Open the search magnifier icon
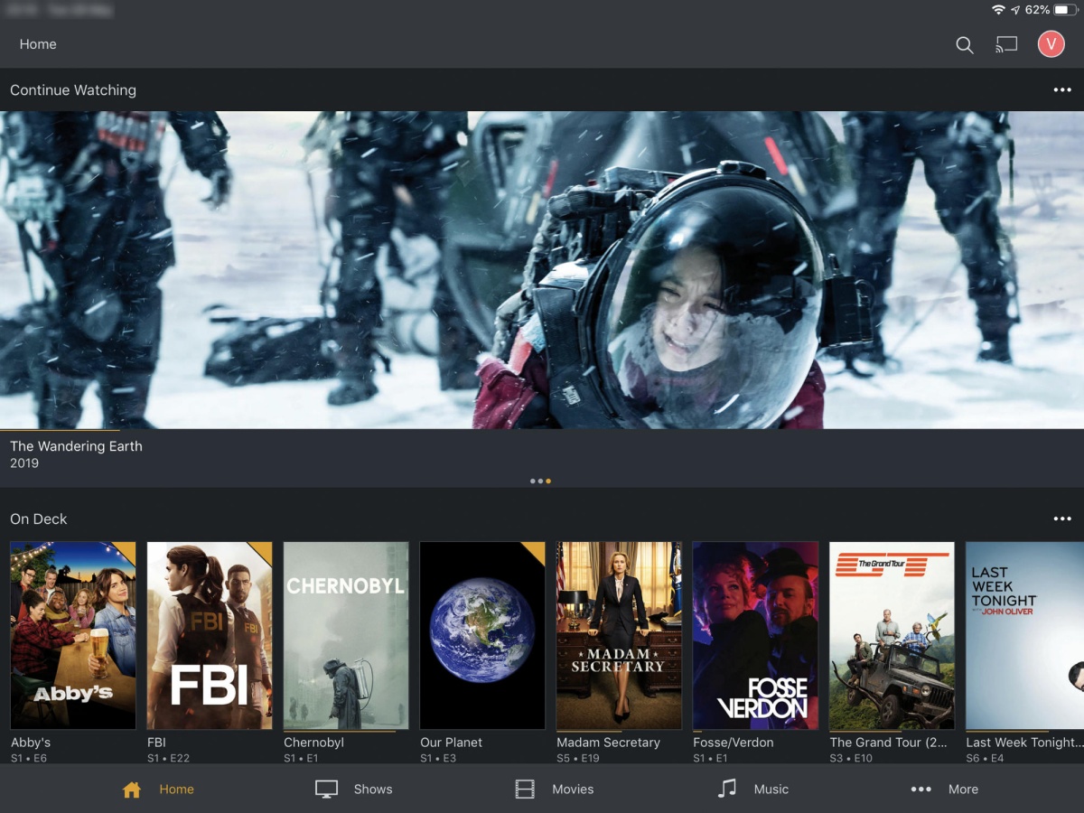The image size is (1084, 813). 965,45
